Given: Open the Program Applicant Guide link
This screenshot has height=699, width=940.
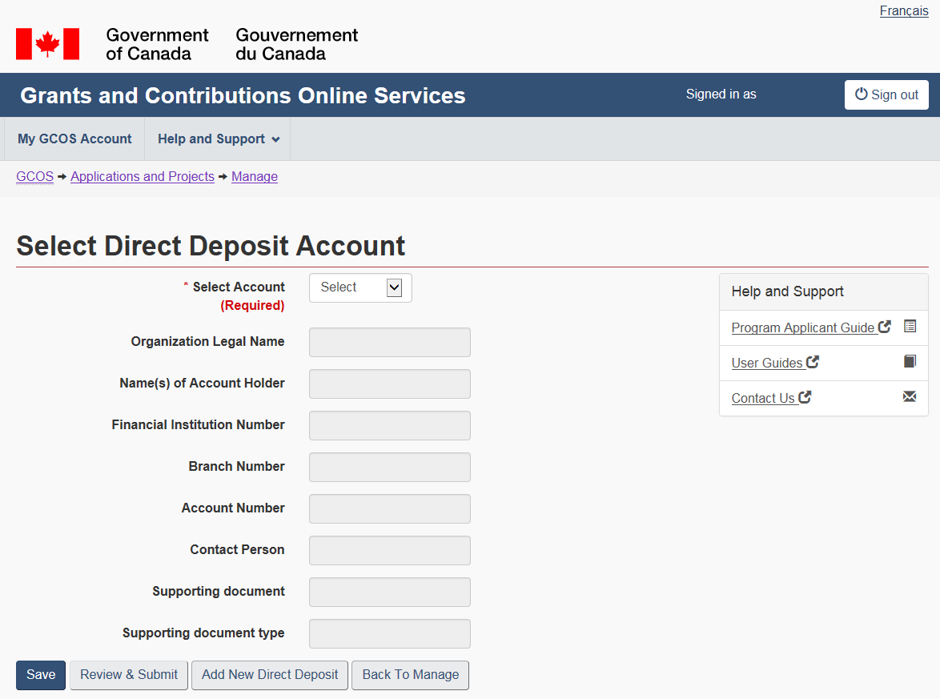Looking at the screenshot, I should click(x=803, y=327).
